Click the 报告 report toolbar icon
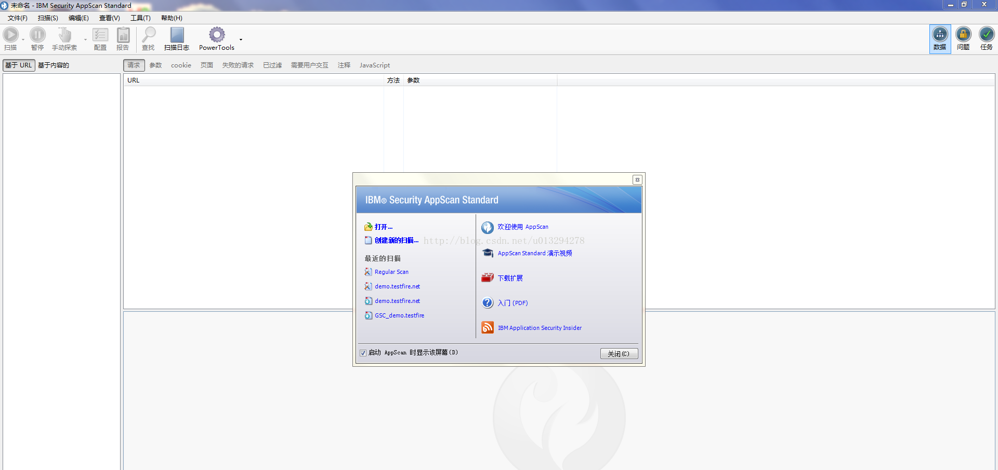The width and height of the screenshot is (998, 470). pyautogui.click(x=123, y=35)
